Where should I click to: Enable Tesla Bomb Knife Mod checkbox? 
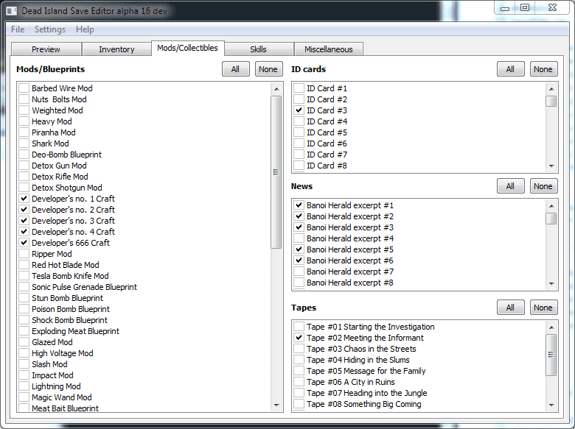click(24, 276)
